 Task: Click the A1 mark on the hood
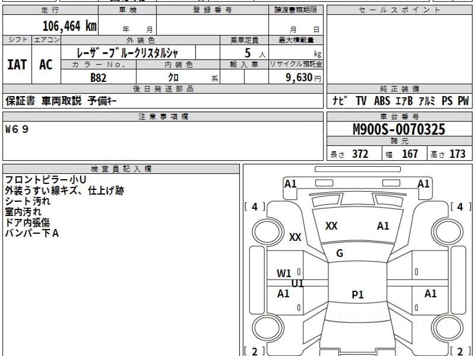point(383,226)
